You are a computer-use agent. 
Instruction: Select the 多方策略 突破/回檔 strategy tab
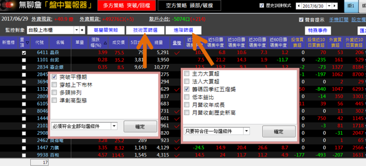(126, 6)
